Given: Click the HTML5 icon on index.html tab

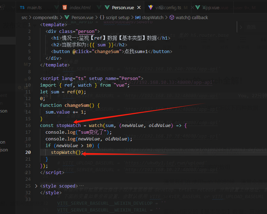Looking at the screenshot, I should 65,7.
